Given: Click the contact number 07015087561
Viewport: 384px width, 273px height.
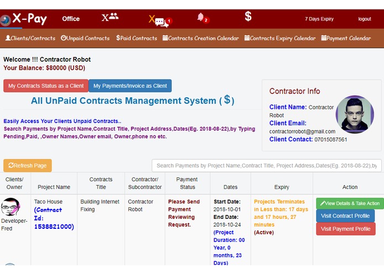Looking at the screenshot, I should (330, 140).
